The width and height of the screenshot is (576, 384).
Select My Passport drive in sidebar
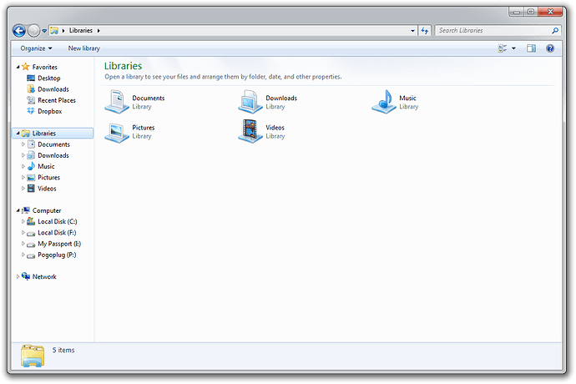click(58, 244)
